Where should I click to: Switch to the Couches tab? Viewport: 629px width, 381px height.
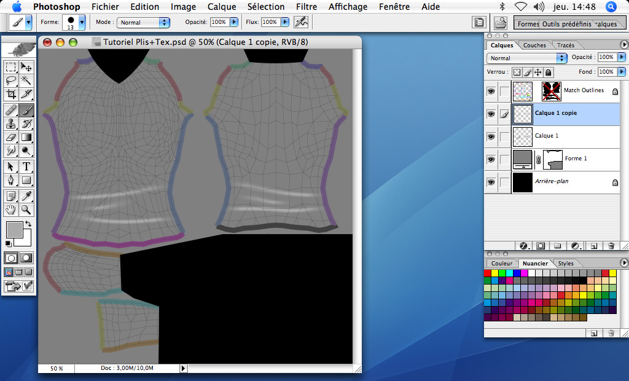pos(534,45)
